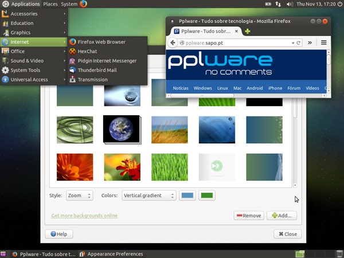Pick the green gradient color swatch

click(x=206, y=196)
